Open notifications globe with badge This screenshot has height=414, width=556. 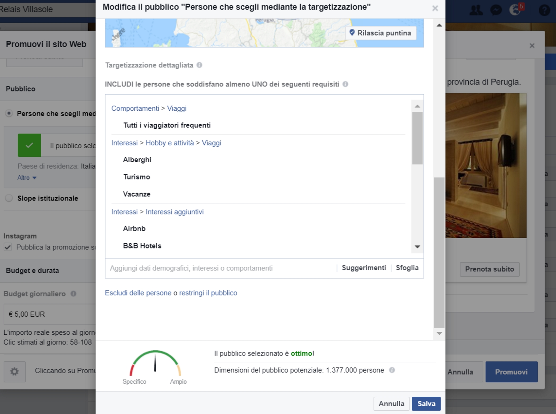click(515, 10)
